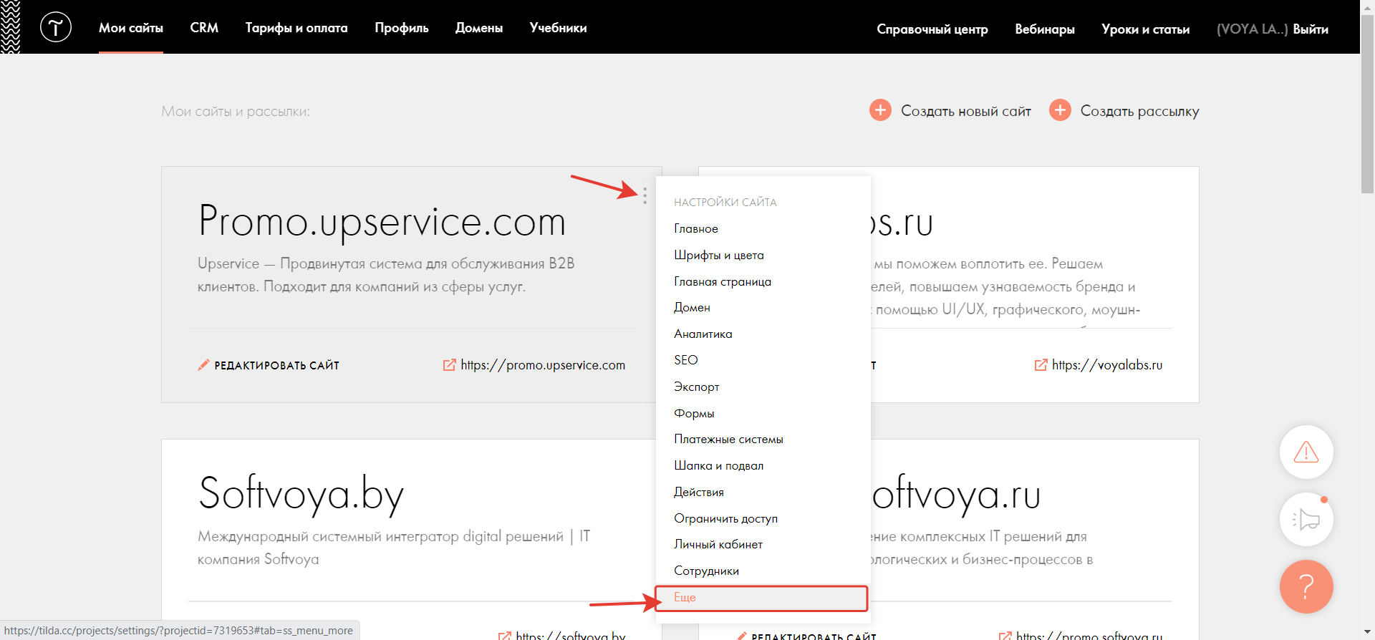Open the Профиль page
Image resolution: width=1375 pixels, height=640 pixels.
pyautogui.click(x=402, y=28)
